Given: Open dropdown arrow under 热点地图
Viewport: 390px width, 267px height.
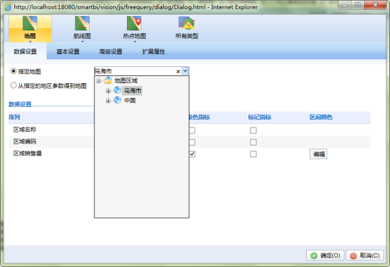Looking at the screenshot, I should pos(135,42).
